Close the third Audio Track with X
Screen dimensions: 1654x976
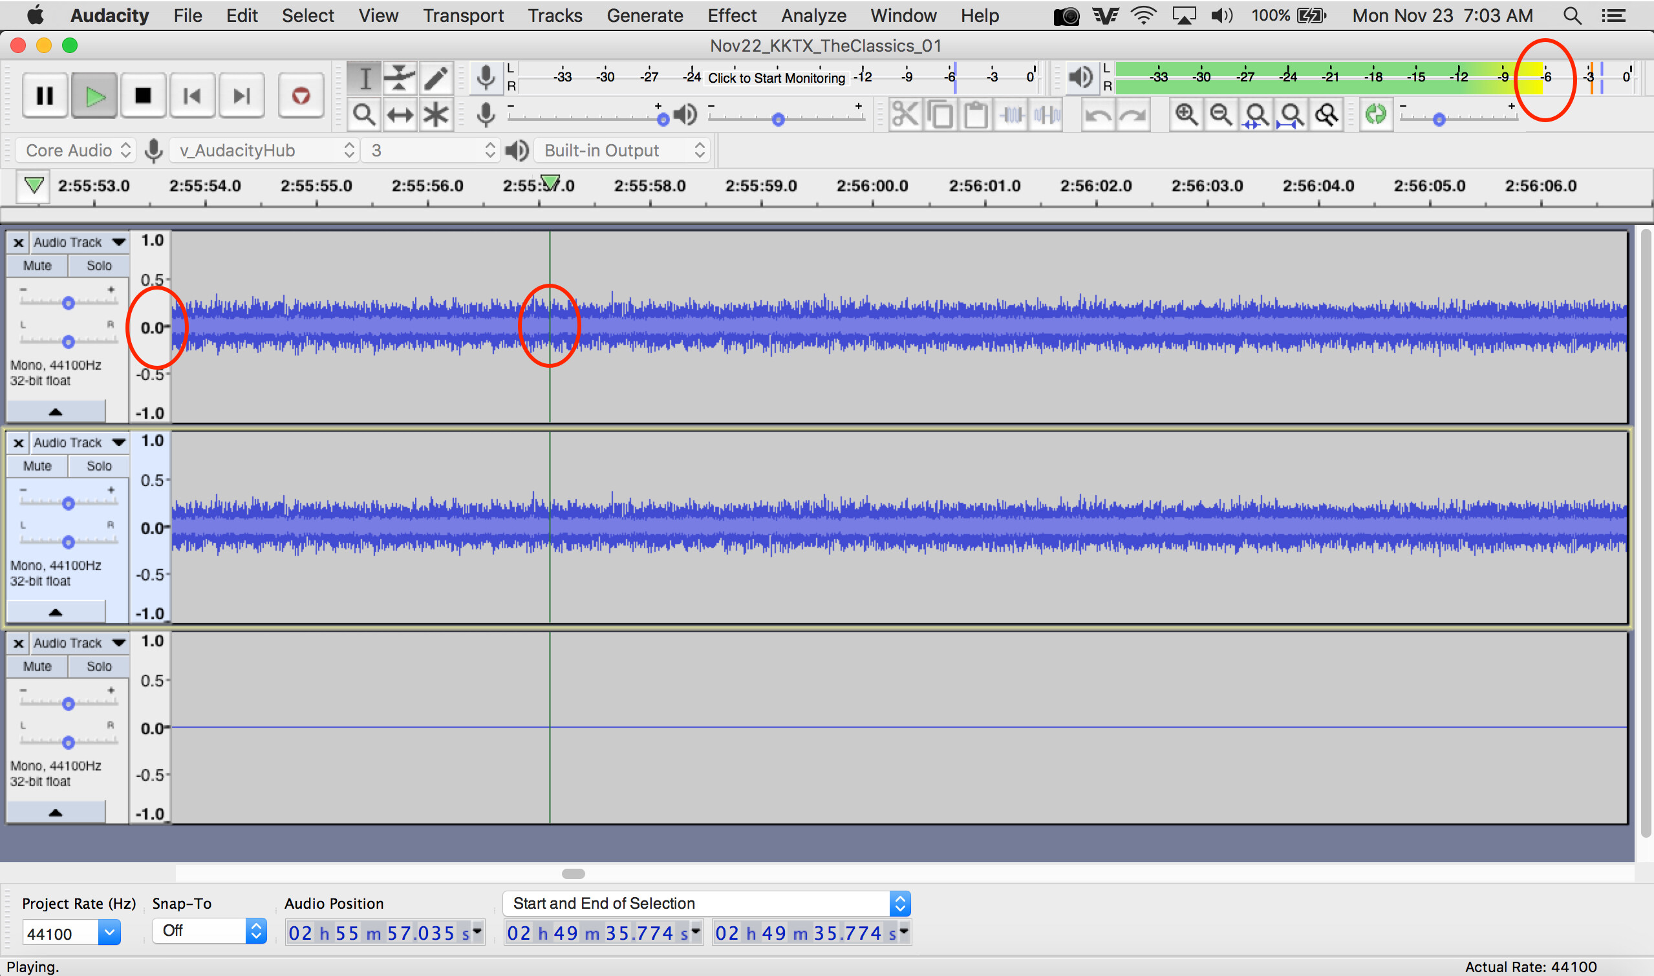(x=18, y=643)
